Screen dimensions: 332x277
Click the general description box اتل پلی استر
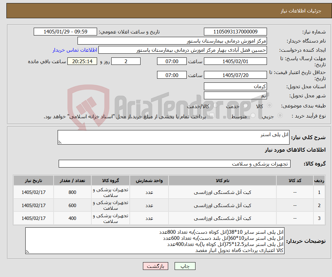click(173, 137)
